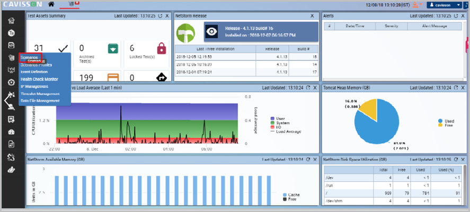Open the code brackets script icon in sidebar
The width and height of the screenshot is (470, 212).
[x=11, y=45]
